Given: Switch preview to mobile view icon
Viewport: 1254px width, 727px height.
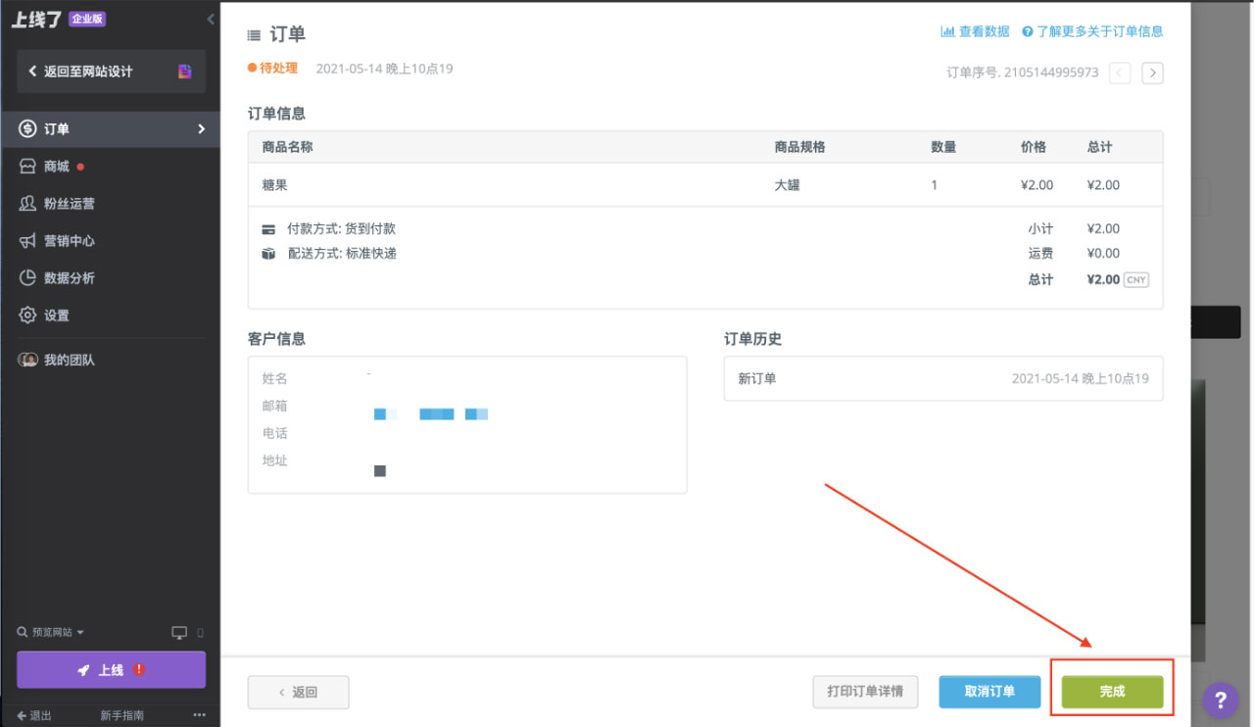Looking at the screenshot, I should (199, 633).
